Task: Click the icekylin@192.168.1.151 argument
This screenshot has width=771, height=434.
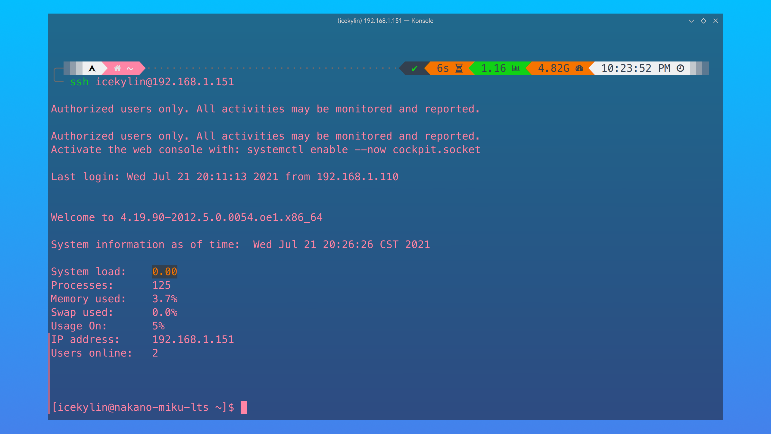Action: pos(165,82)
